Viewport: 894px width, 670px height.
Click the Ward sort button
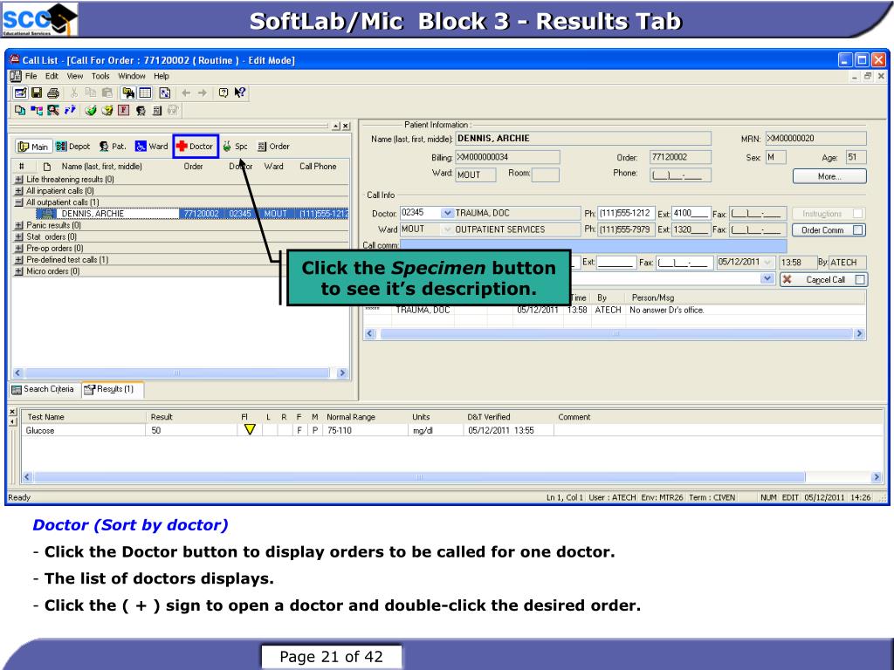(x=152, y=147)
